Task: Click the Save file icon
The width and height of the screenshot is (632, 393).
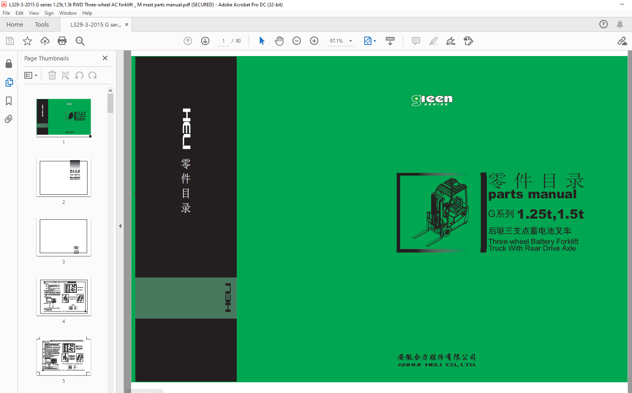Action: pos(10,41)
